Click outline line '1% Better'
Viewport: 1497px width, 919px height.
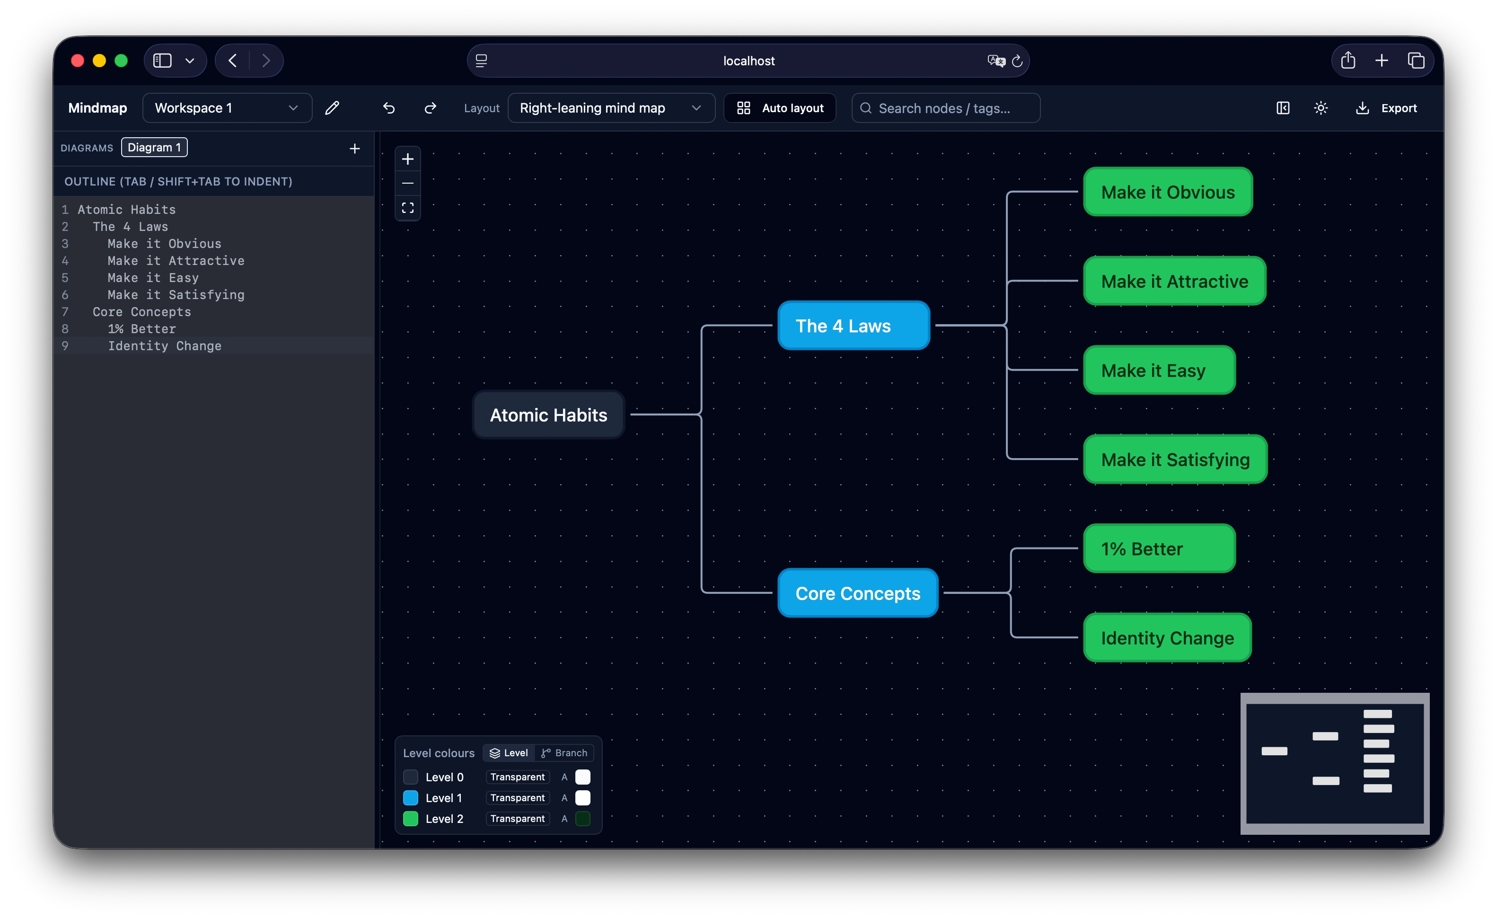(x=141, y=329)
